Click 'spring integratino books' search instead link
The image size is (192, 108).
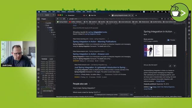[x=93, y=34]
